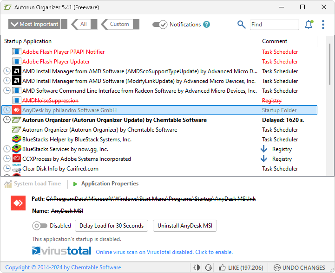
Task: Click inside the Find search field
Action: click(274, 25)
